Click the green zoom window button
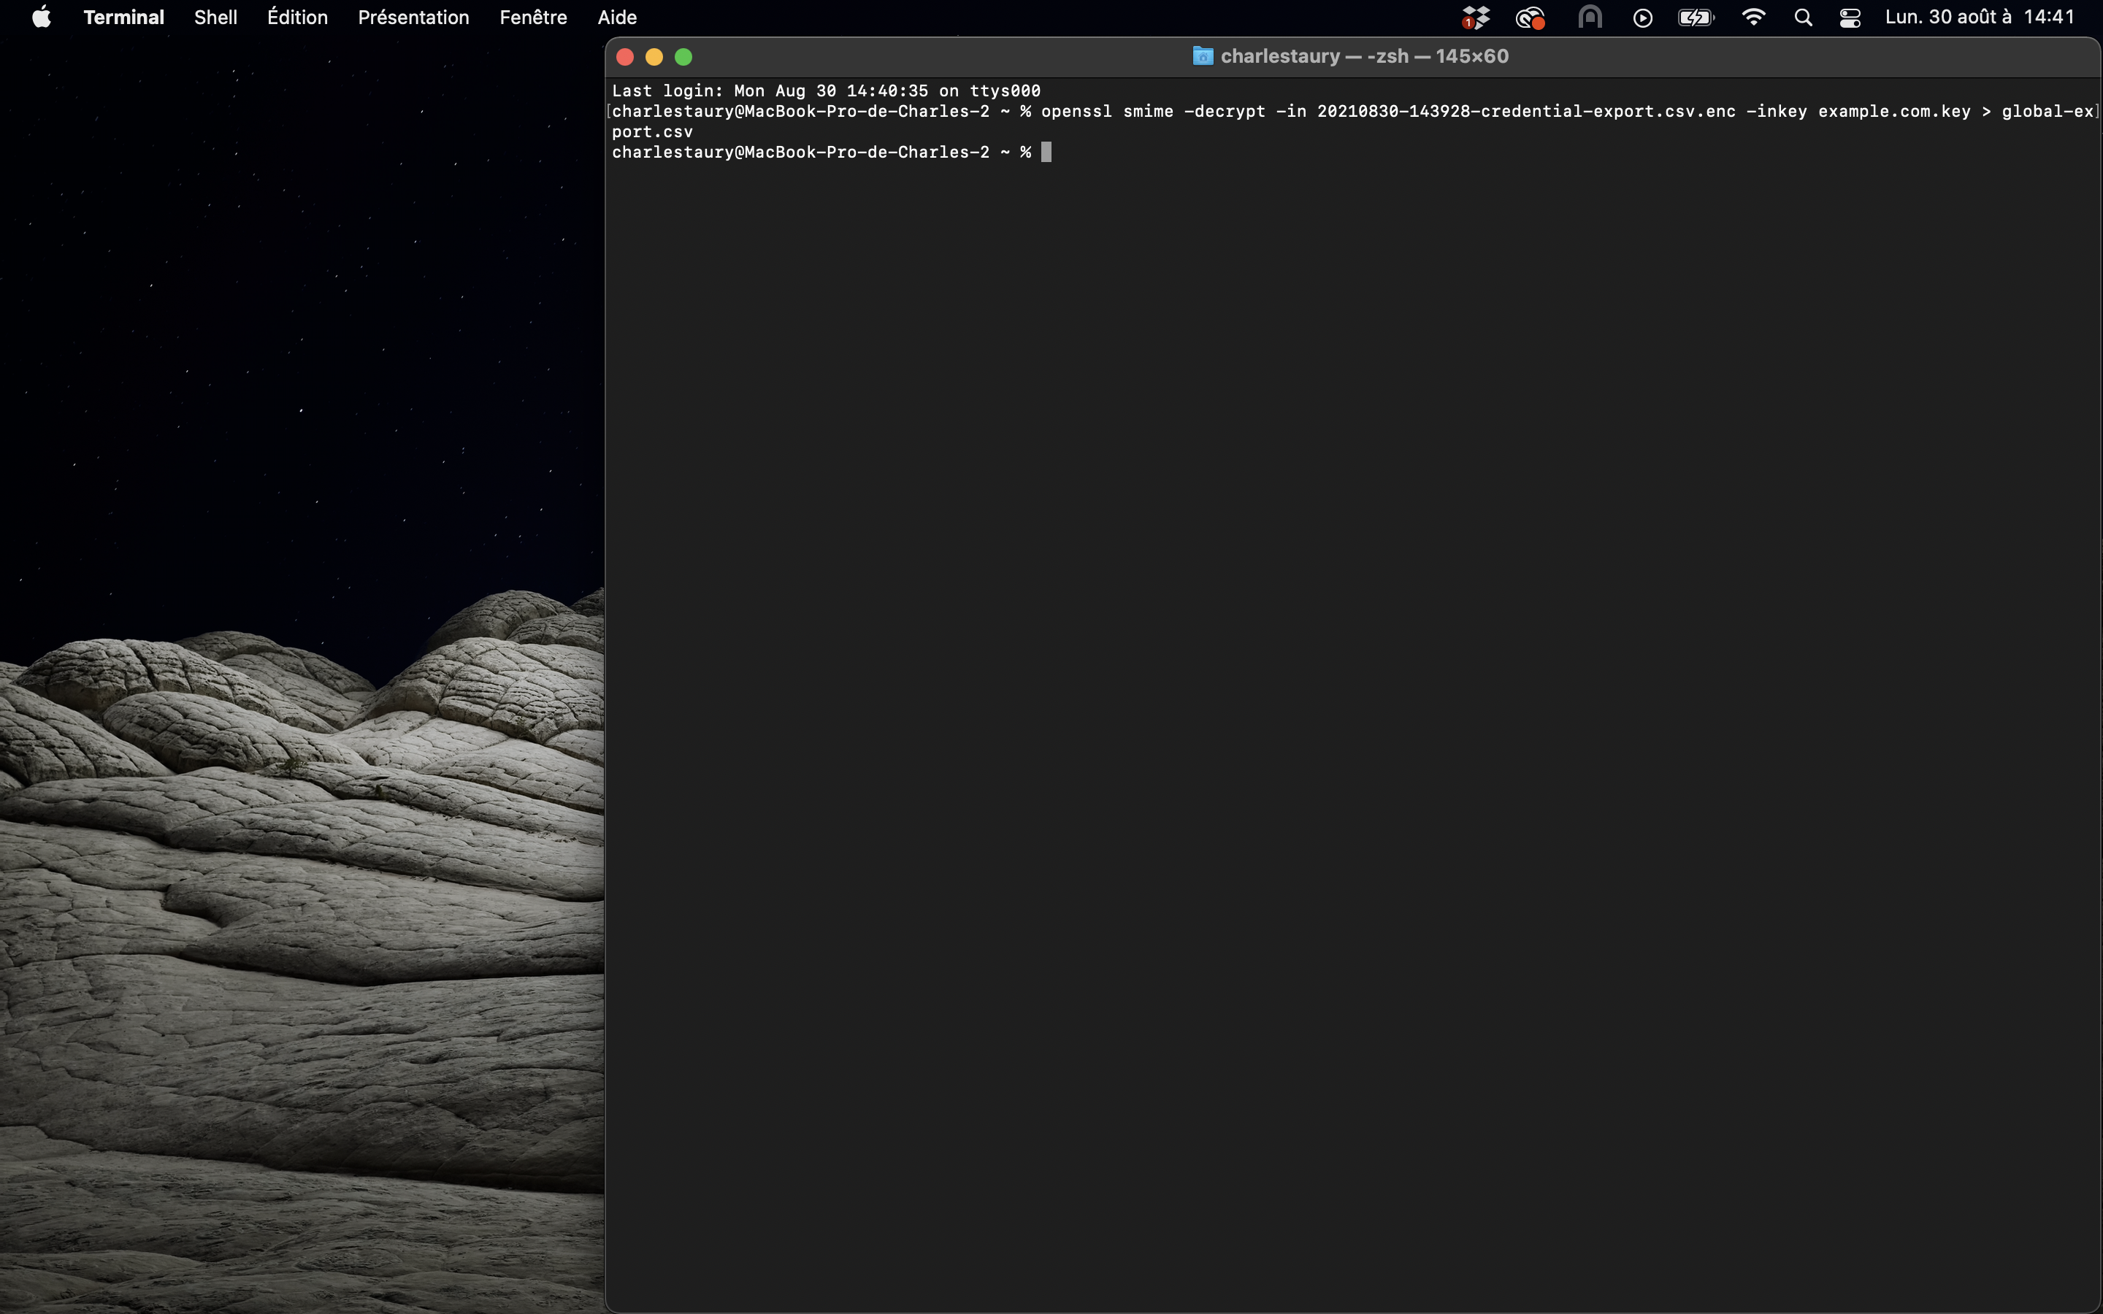 [x=684, y=58]
